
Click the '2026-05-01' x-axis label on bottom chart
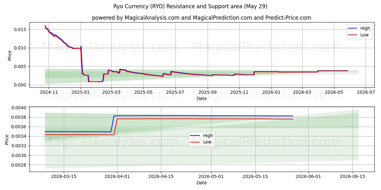coord(211,177)
